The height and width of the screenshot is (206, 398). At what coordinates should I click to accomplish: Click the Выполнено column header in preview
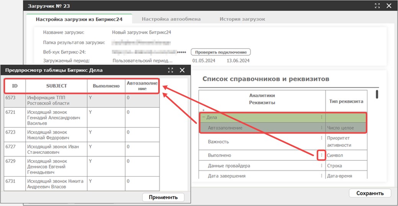106,86
